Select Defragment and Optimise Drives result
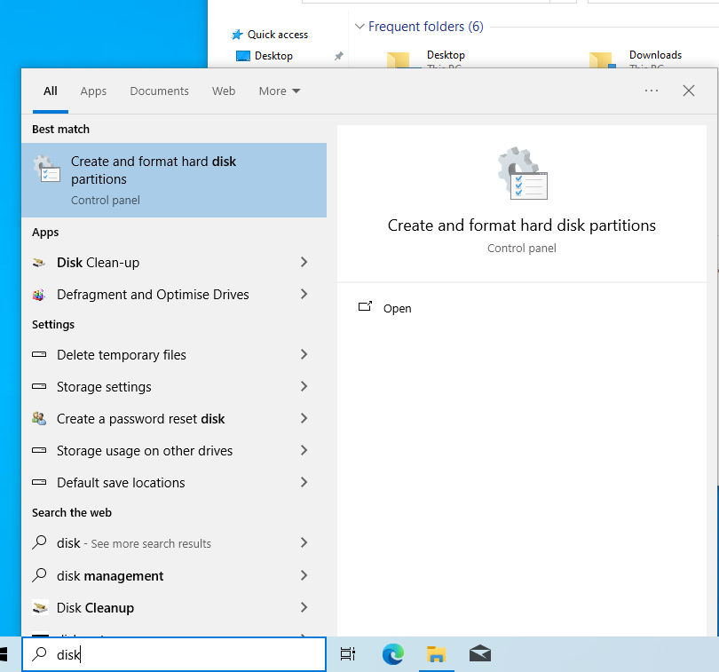This screenshot has height=672, width=719. [x=174, y=295]
